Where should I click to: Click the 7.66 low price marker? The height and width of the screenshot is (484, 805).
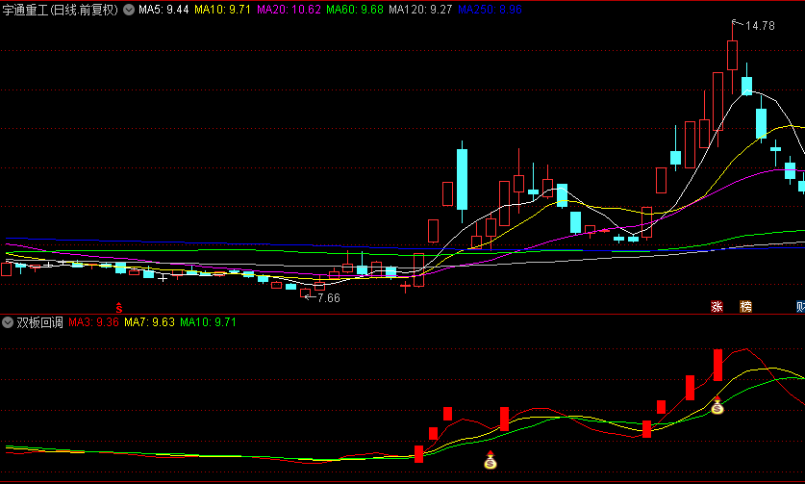(329, 298)
